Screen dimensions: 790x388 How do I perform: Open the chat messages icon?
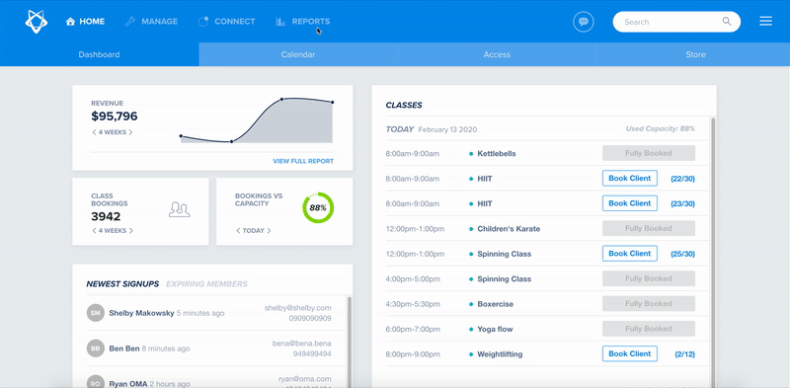point(584,22)
